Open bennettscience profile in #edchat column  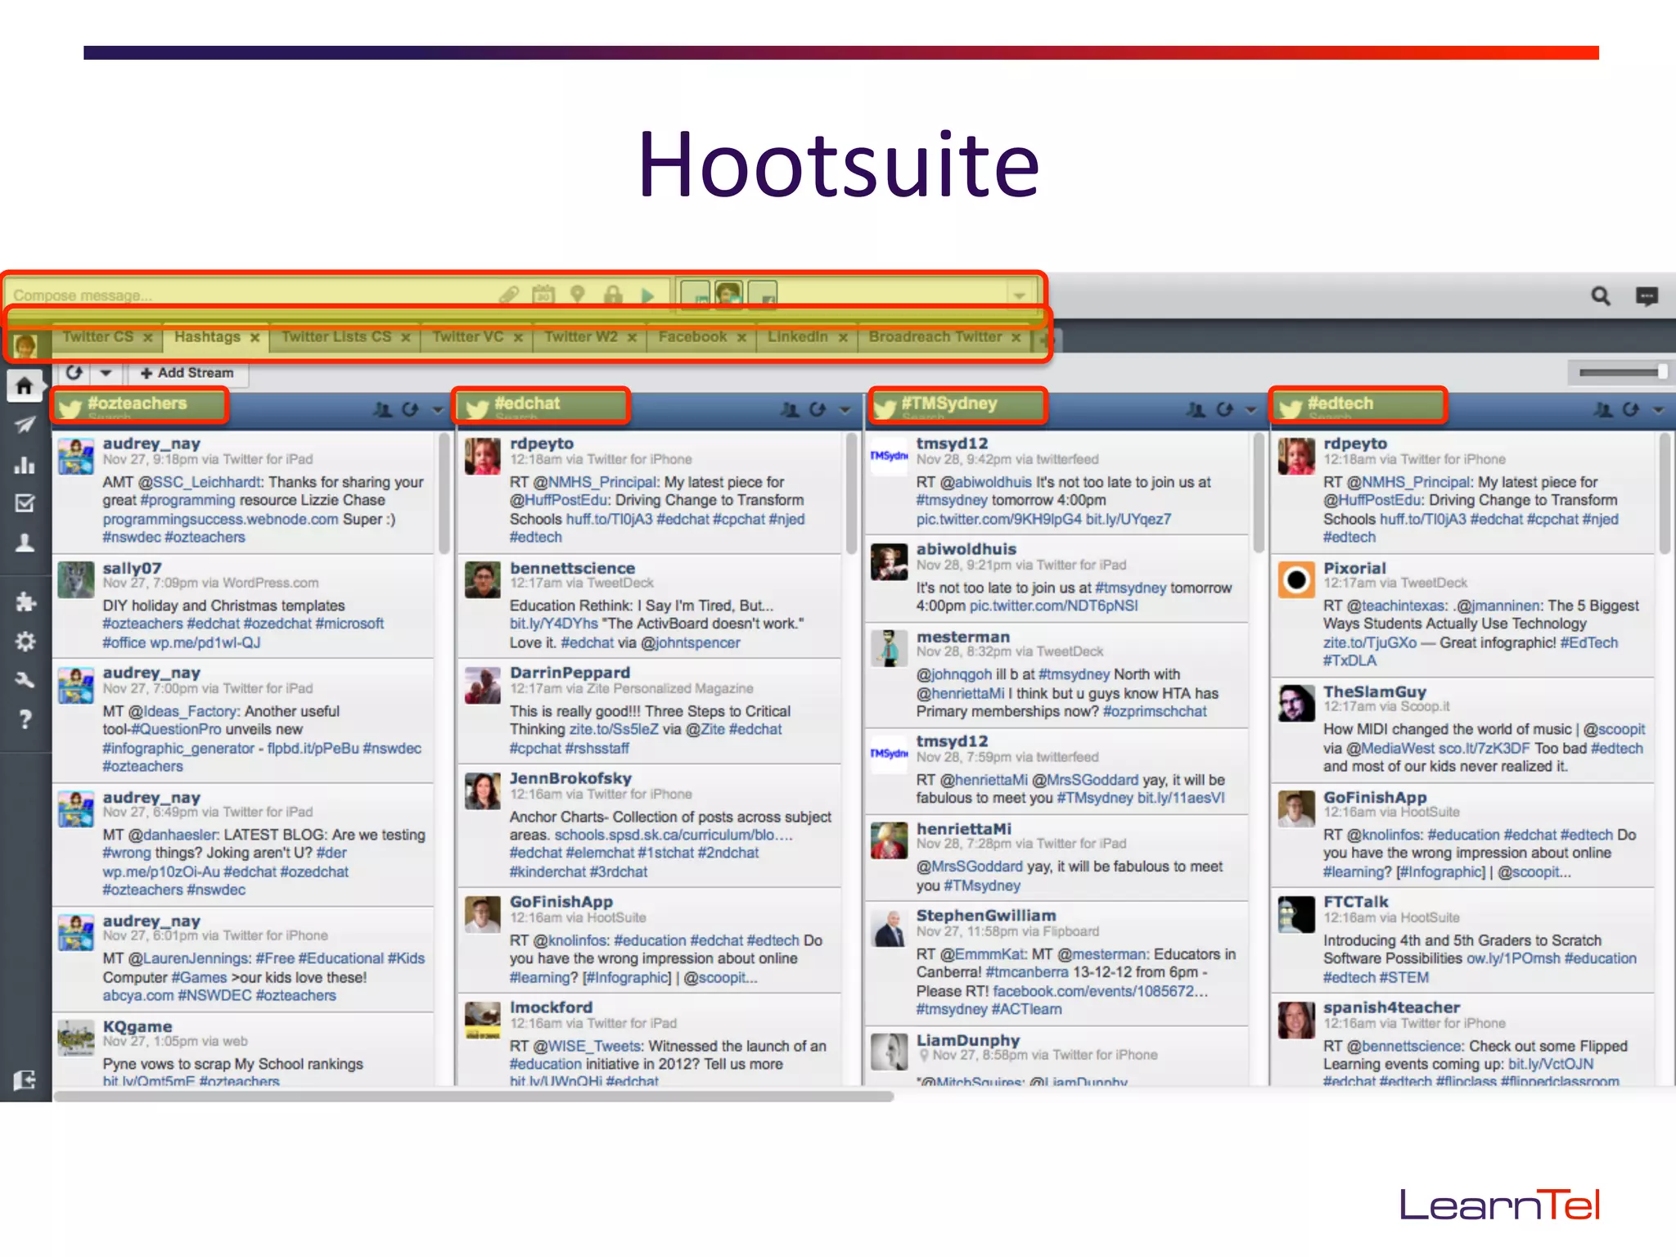pyautogui.click(x=572, y=567)
